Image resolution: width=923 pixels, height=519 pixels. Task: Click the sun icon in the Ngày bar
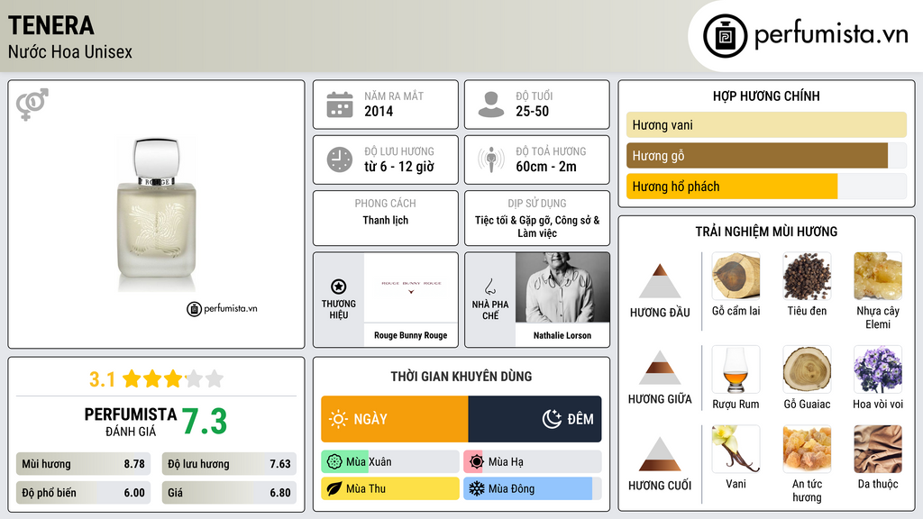tap(338, 419)
